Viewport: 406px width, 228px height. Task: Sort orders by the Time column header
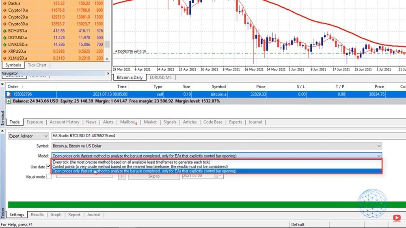tap(93, 87)
